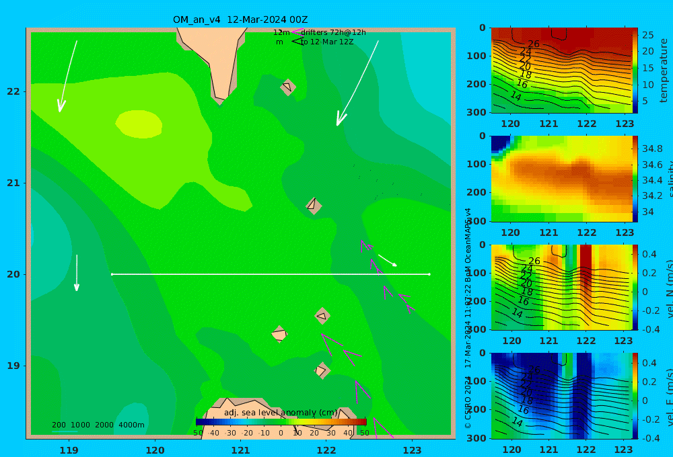This screenshot has width=673, height=457.
Task: Click latitude label '22' on main map
Action: coord(13,91)
